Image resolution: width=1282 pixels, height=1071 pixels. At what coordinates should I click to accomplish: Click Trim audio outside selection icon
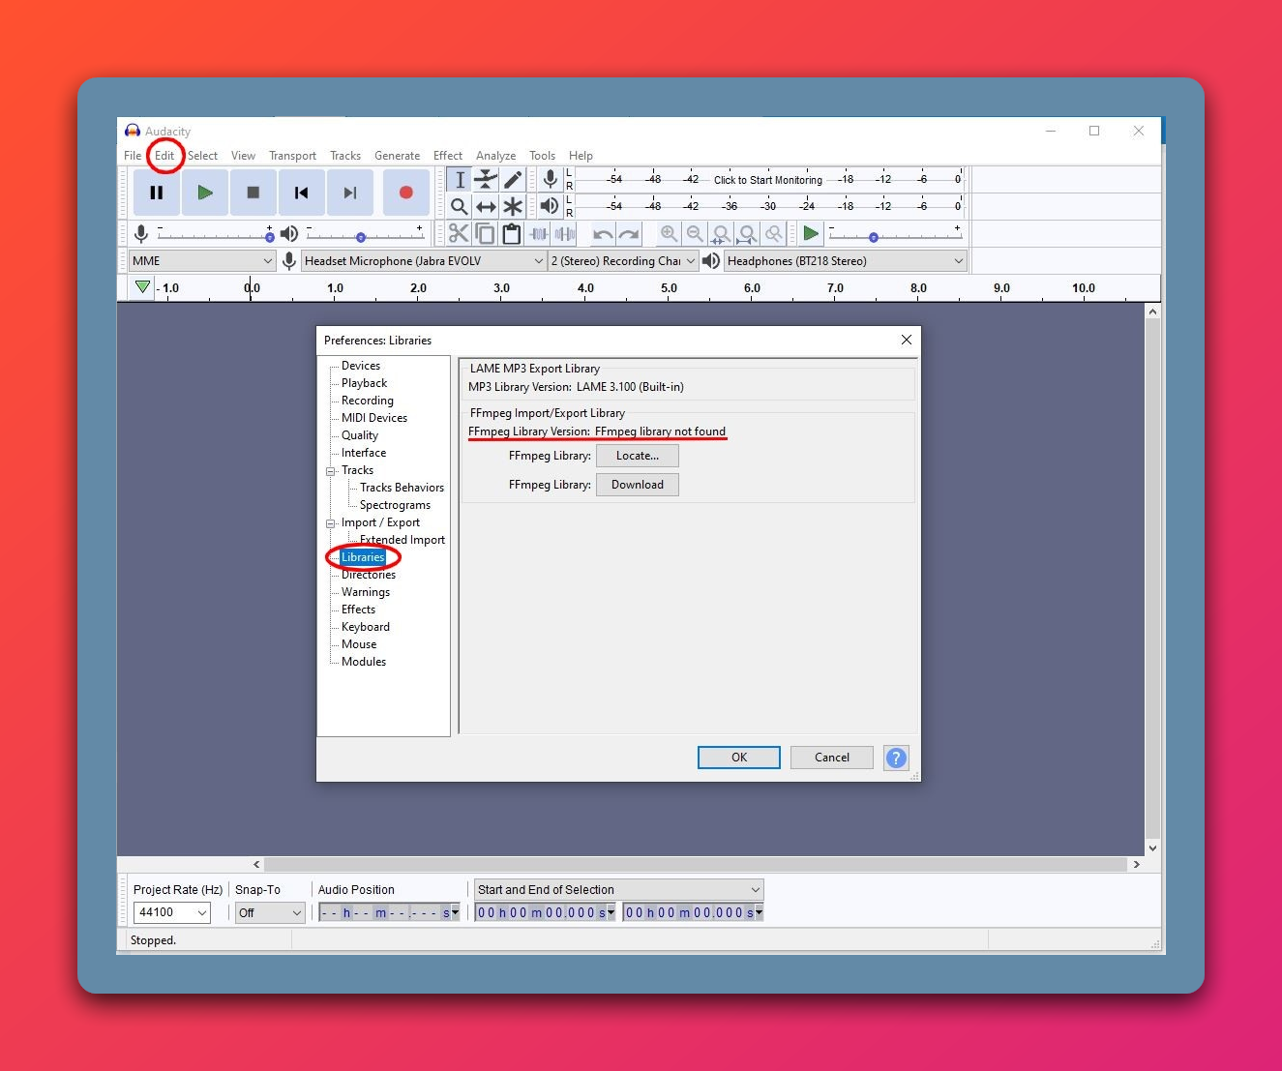(x=539, y=233)
